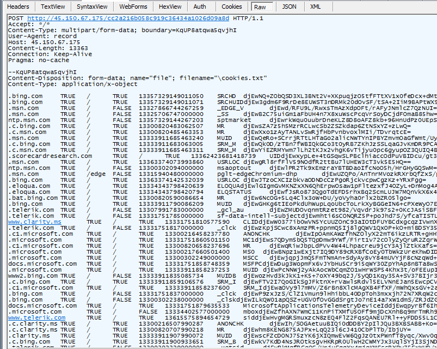The image size is (437, 349).
Task: Select the Cookies tab
Action: click(232, 7)
